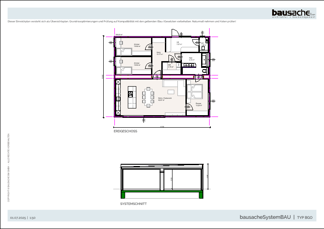
Task: Click the right green block of the section drawing
Action: 201,195
